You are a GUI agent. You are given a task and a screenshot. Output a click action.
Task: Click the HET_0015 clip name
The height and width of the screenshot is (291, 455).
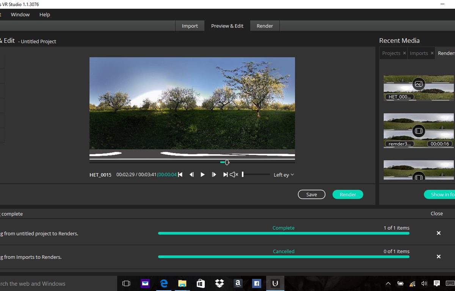pyautogui.click(x=100, y=175)
